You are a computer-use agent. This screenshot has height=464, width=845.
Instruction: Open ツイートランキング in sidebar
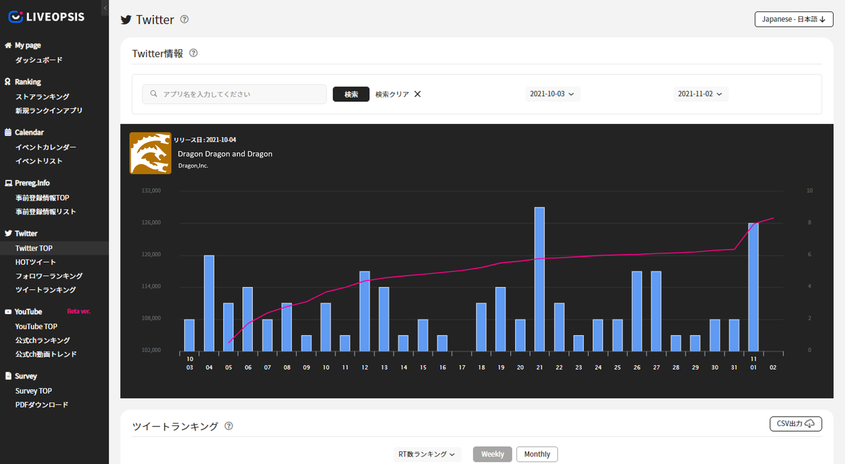(45, 290)
